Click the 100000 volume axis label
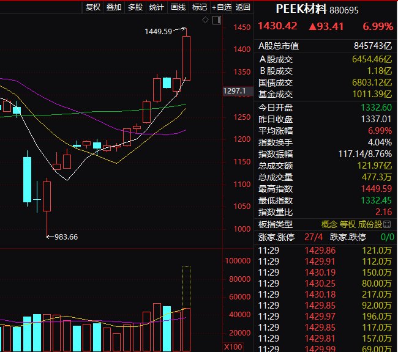 [x=238, y=261]
